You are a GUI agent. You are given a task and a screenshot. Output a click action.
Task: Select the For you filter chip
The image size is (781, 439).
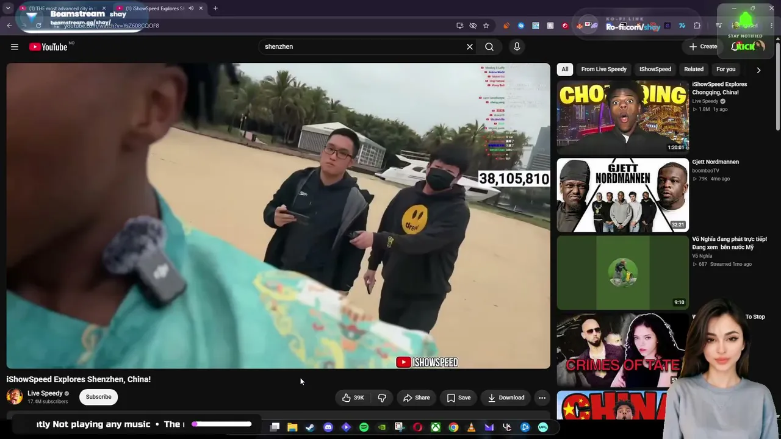tap(725, 70)
